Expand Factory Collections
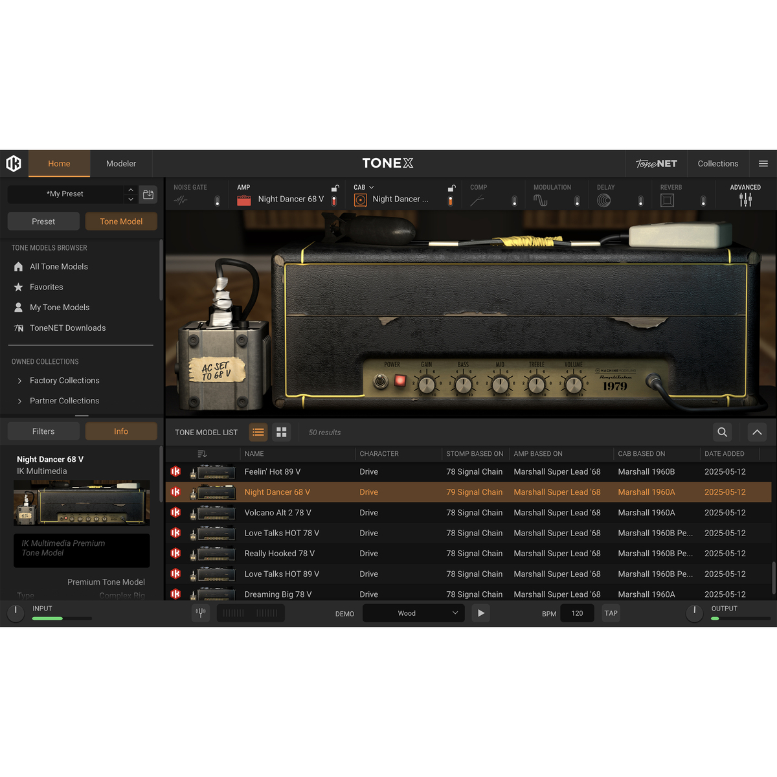 [19, 381]
